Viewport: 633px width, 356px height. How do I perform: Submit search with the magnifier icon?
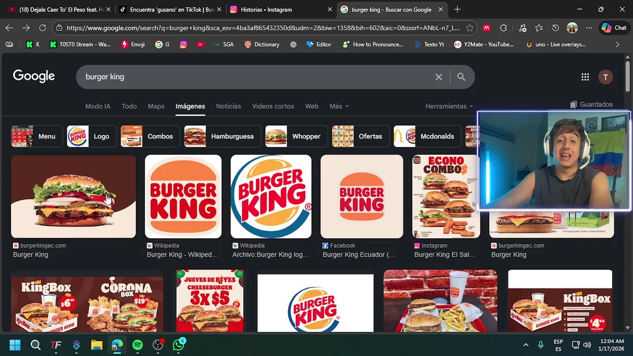pos(461,77)
